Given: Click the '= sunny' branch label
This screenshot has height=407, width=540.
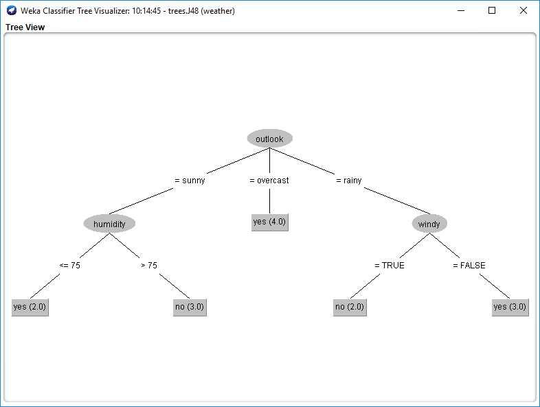Looking at the screenshot, I should [x=190, y=181].
